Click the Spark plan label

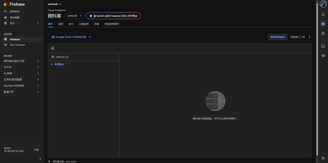[7, 148]
